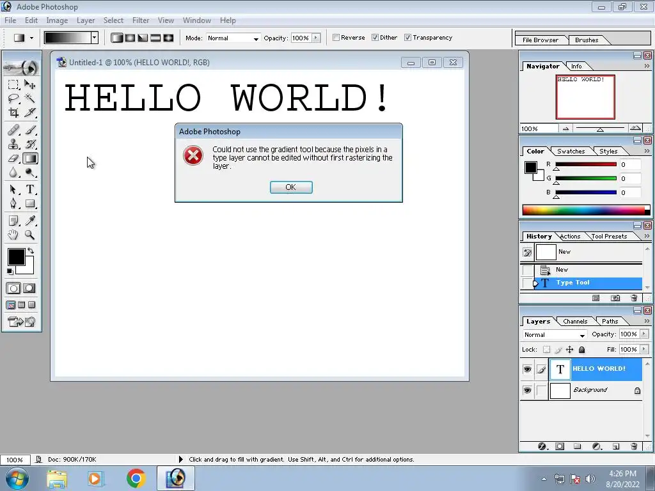Toggle Lock all in Layers panel
Viewport: 655px width, 491px height.
coord(582,350)
